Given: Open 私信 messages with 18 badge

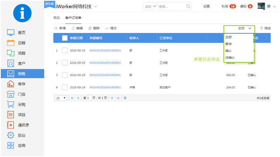Looking at the screenshot, I should pyautogui.click(x=228, y=7).
